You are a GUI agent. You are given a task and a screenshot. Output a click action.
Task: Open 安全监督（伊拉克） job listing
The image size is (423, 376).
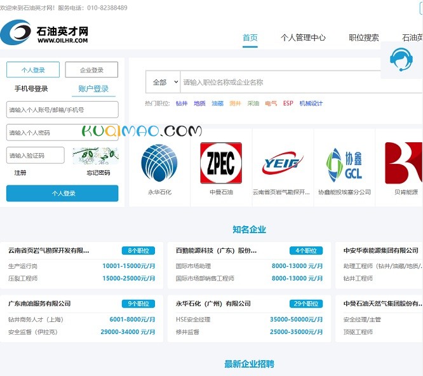pyautogui.click(x=32, y=332)
